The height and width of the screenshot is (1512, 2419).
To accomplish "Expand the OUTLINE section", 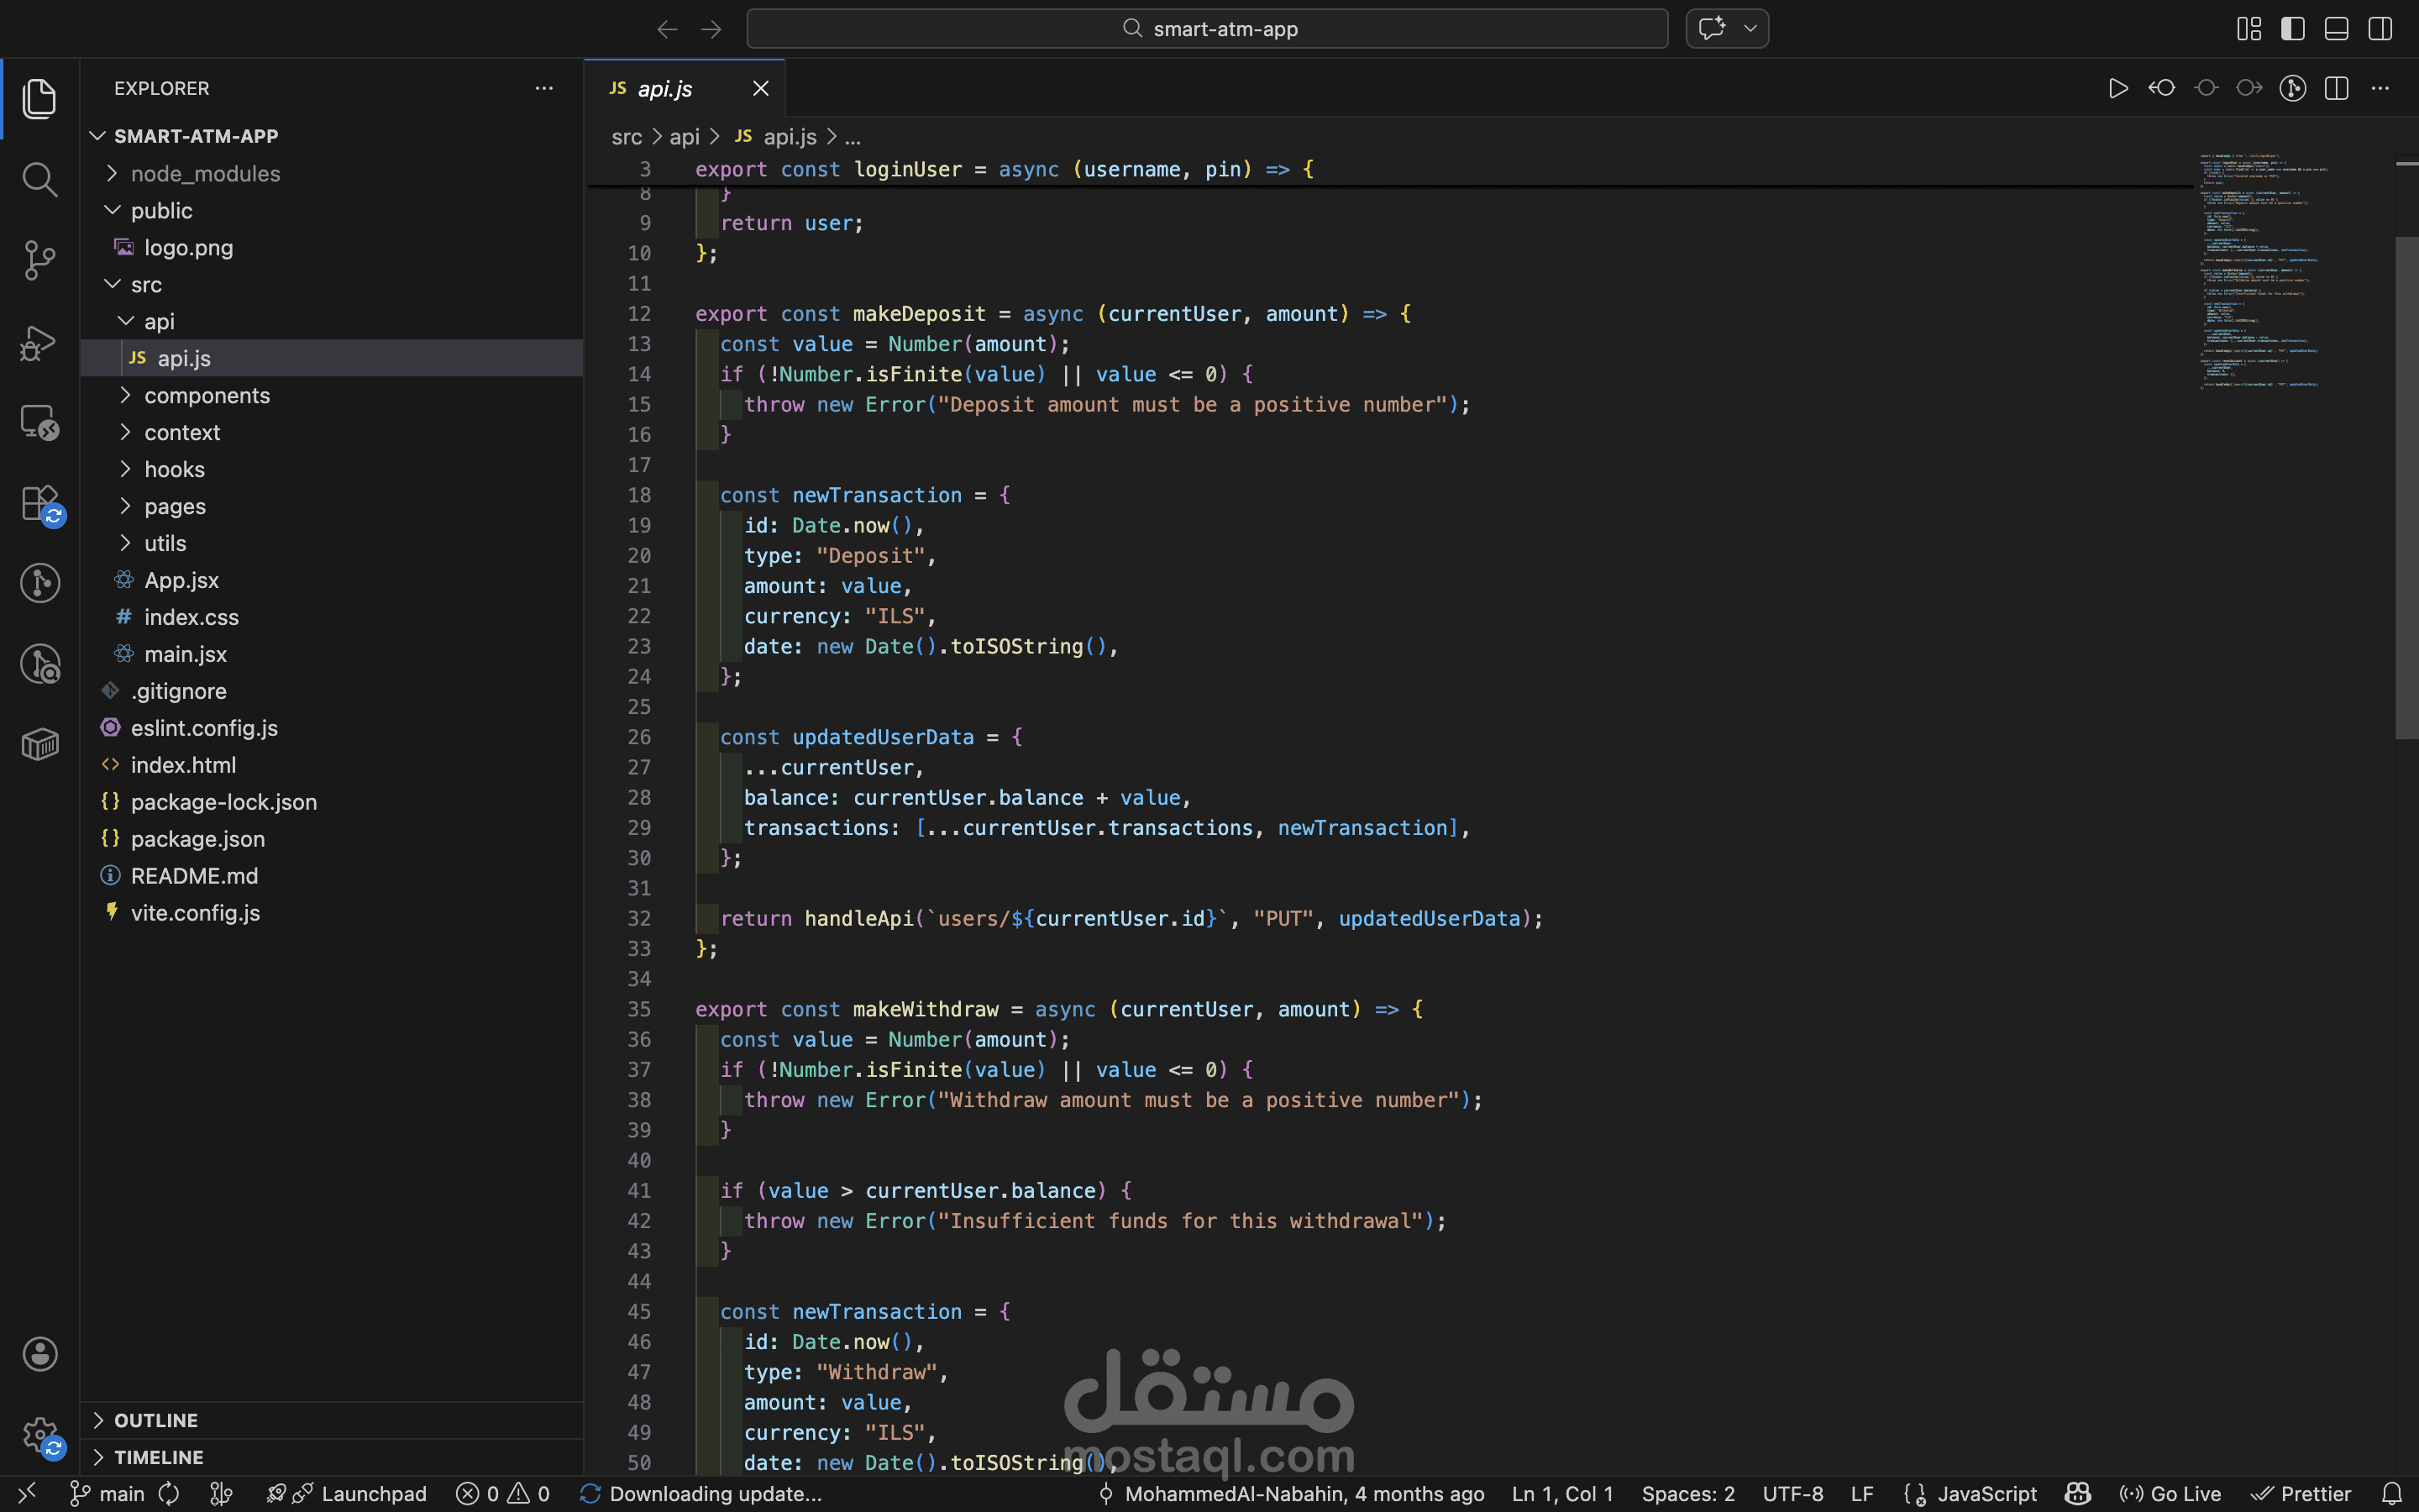I will (156, 1420).
